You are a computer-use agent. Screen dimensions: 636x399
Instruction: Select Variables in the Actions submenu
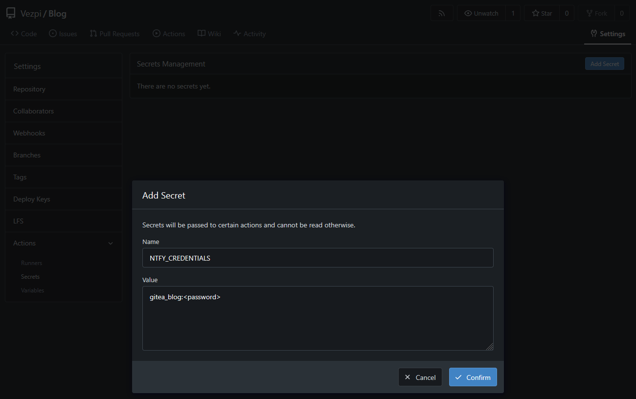(x=33, y=290)
